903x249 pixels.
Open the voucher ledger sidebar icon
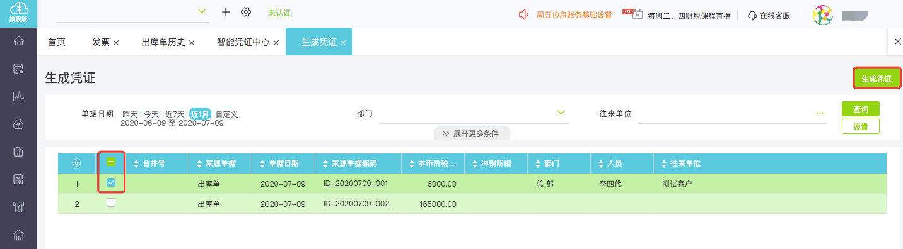click(x=19, y=69)
